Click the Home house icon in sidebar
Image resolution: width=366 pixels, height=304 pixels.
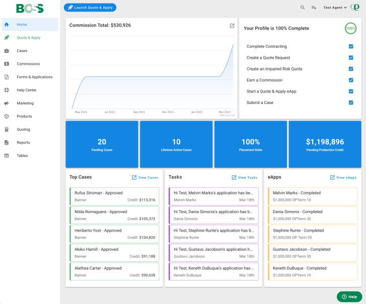click(x=7, y=25)
